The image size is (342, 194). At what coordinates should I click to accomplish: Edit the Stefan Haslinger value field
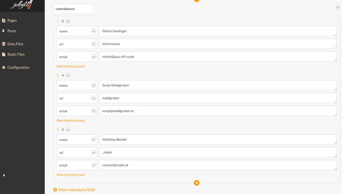tap(218, 31)
